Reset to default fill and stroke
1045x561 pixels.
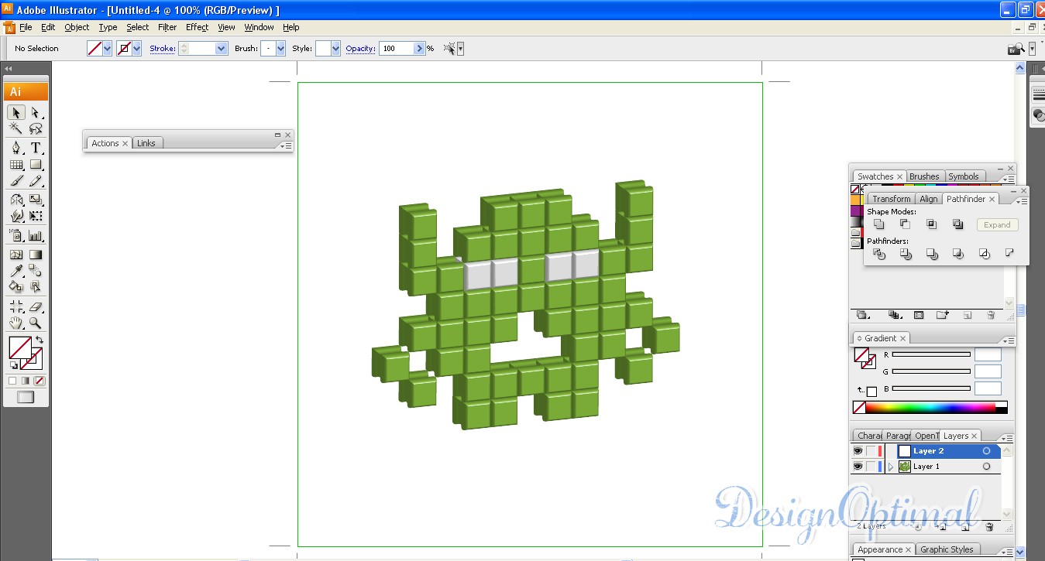[13, 365]
